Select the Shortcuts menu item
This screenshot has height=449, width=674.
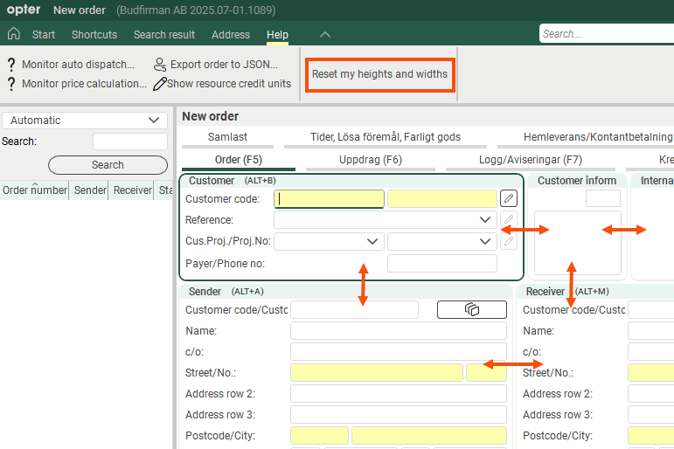[x=94, y=35]
